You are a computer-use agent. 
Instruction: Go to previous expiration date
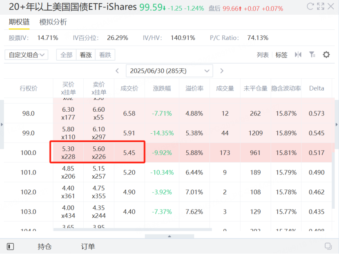(x=117, y=71)
